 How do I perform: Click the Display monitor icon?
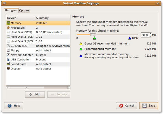(x=8, y=68)
